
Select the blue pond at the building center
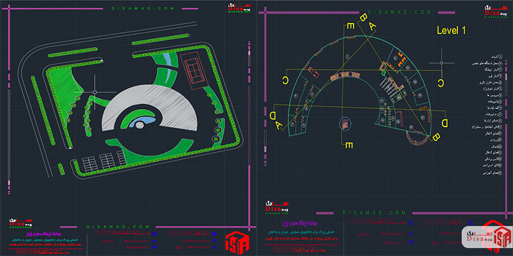click(144, 124)
